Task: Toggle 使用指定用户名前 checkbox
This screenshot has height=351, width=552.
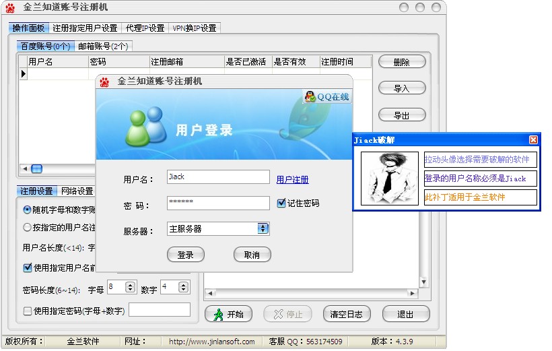Action: point(28,267)
